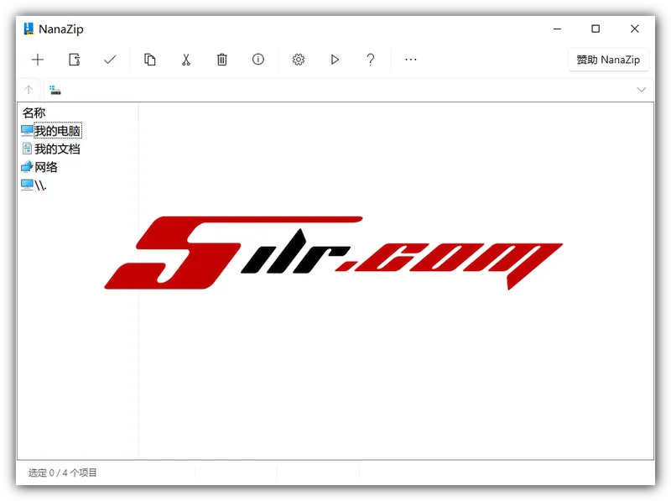Screen dimensions: 671x501
Task: Click the address bar path field
Action: point(349,90)
